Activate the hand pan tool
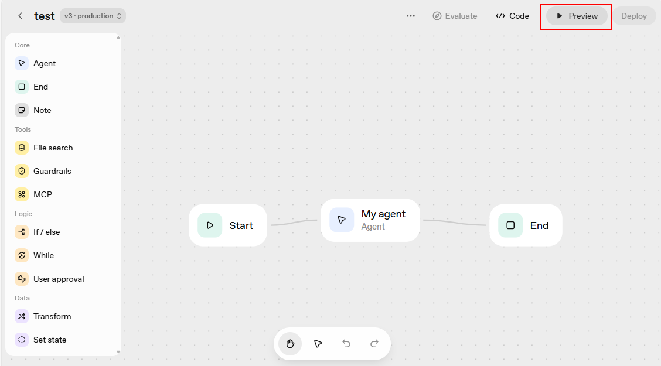 pyautogui.click(x=290, y=344)
